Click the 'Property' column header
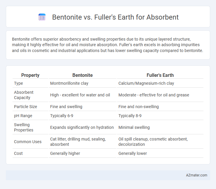 [x=30, y=75]
